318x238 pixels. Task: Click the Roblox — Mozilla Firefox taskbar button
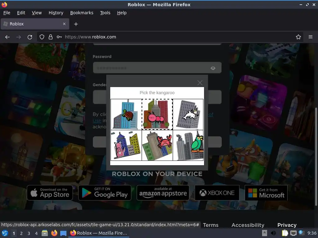[x=99, y=233]
